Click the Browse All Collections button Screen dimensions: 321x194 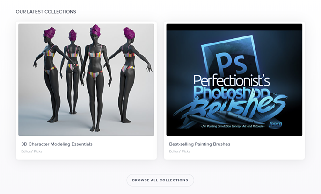pos(160,180)
